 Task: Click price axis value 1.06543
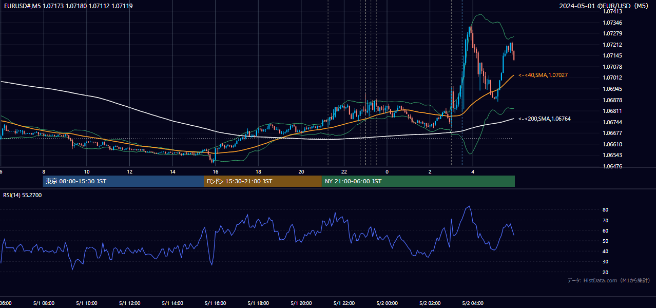pos(612,155)
